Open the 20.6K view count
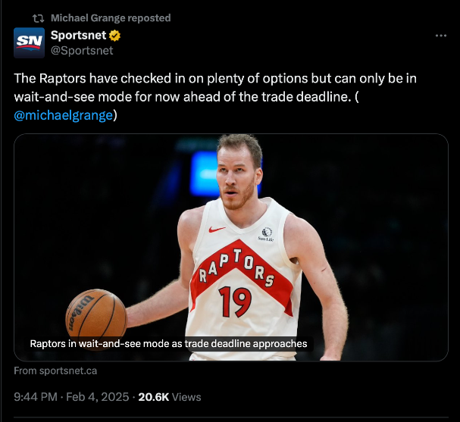The width and height of the screenshot is (460, 422). (155, 396)
